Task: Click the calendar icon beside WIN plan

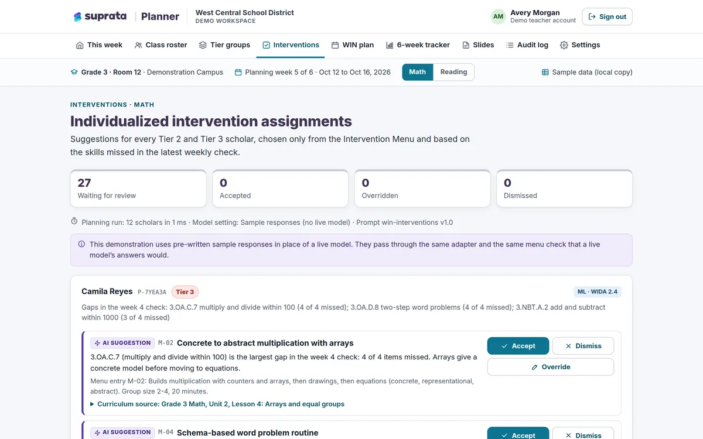Action: [x=335, y=45]
